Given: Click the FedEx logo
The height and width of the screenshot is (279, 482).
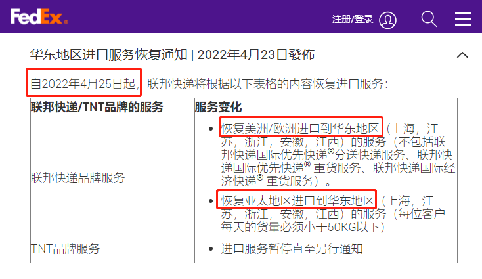Looking at the screenshot, I should [39, 16].
